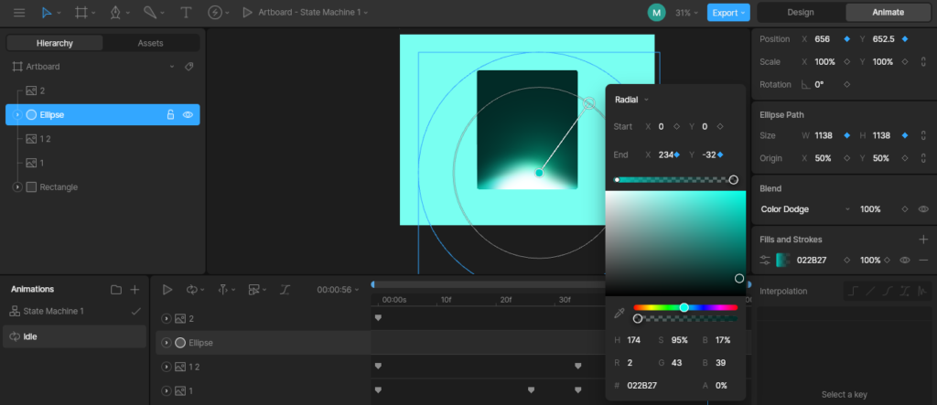Select the arrow Select tool
Screen dimensions: 937x405
point(47,13)
